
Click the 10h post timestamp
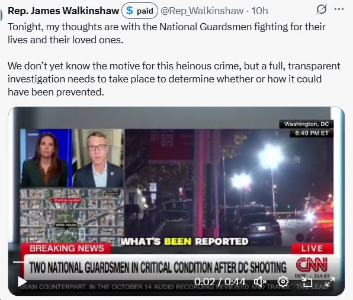[259, 11]
